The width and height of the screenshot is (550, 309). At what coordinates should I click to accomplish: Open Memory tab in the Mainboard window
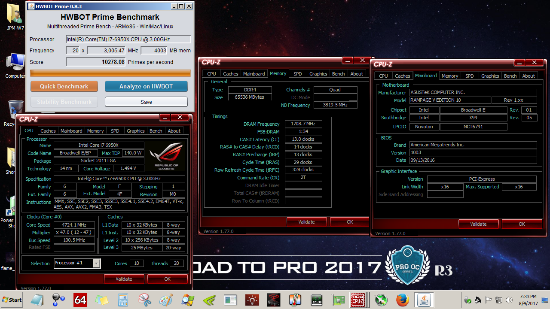(450, 76)
